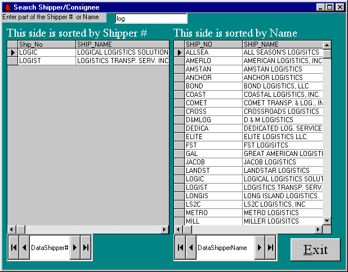The height and width of the screenshot is (272, 348).
Task: Go to previous record in DataShipper# navigator
Action: point(24,248)
